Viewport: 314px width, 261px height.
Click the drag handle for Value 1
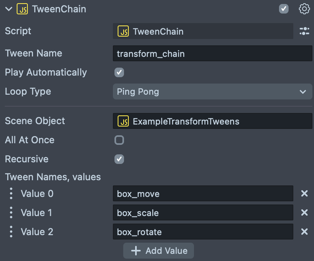(x=11, y=213)
